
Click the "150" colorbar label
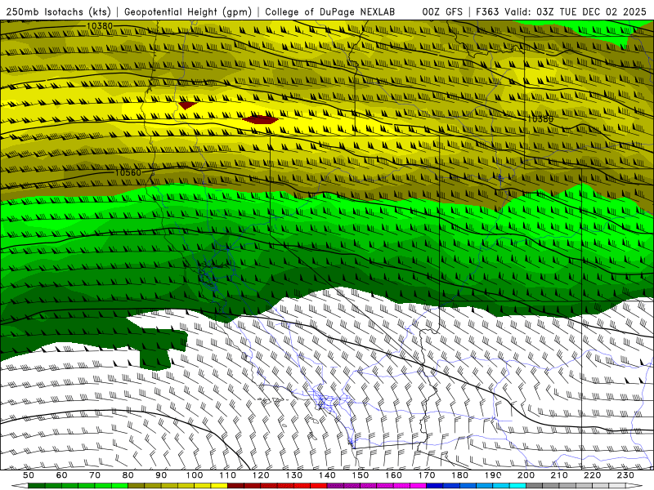click(x=361, y=475)
